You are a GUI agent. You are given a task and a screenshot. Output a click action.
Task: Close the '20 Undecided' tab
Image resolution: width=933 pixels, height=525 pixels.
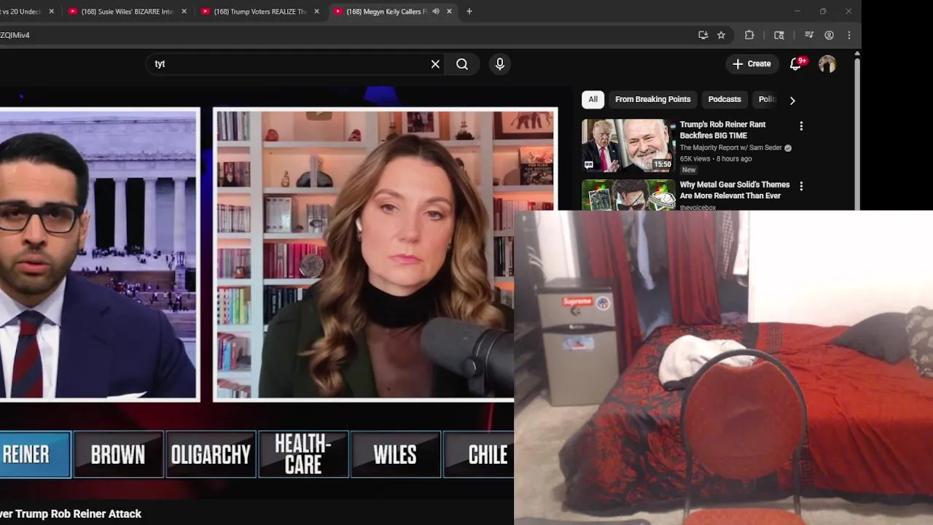click(51, 12)
